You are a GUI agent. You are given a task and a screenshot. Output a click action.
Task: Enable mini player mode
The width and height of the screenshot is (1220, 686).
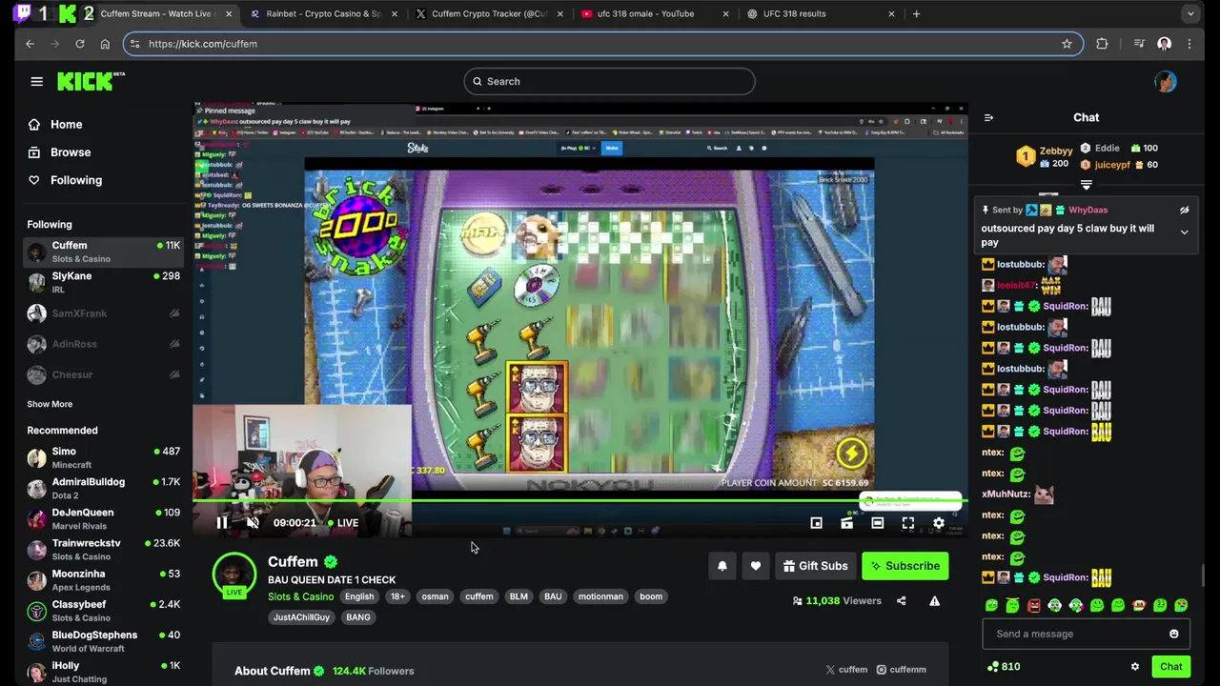point(816,522)
